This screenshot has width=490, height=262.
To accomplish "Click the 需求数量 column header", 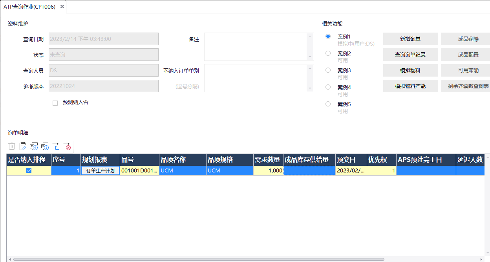I will point(268,160).
